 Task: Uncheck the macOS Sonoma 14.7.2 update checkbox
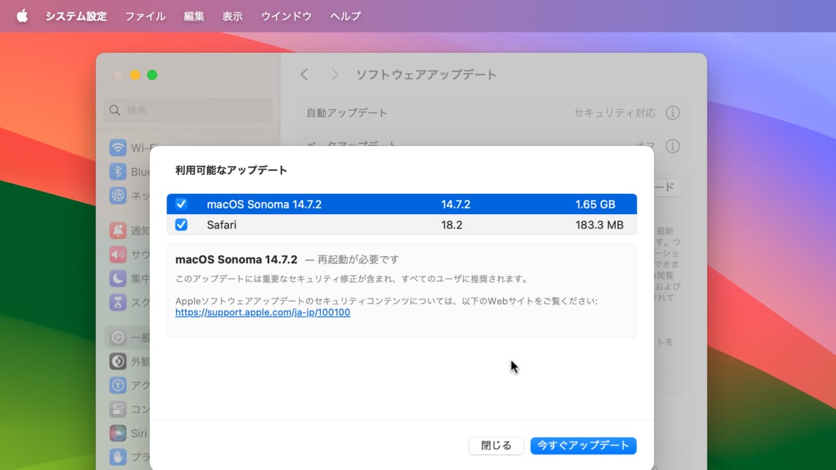point(182,204)
